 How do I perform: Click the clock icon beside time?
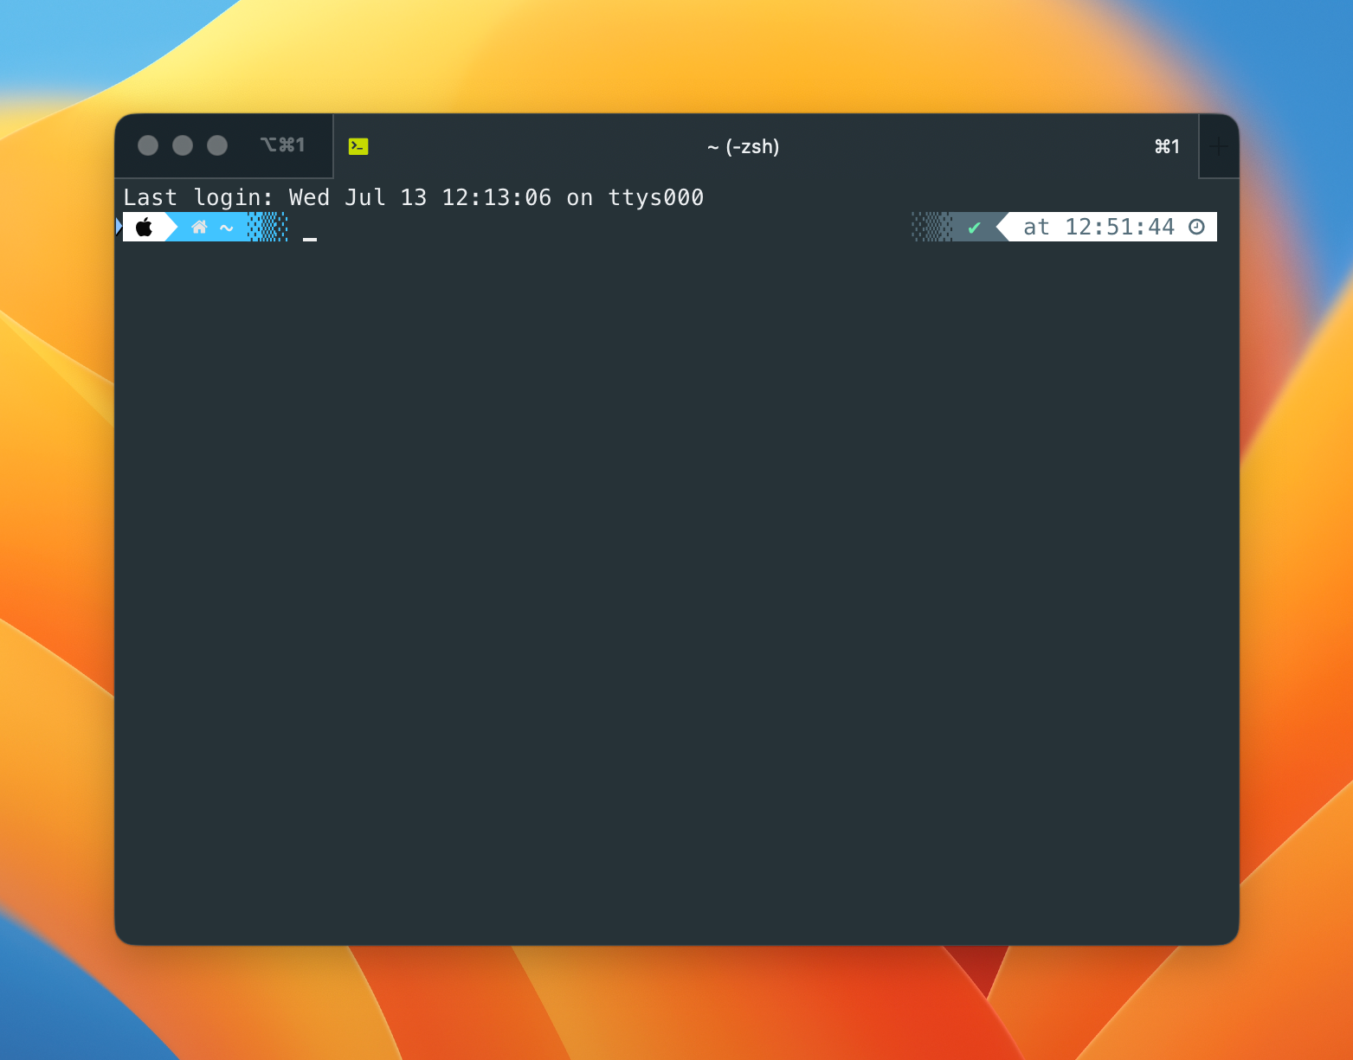(x=1196, y=227)
